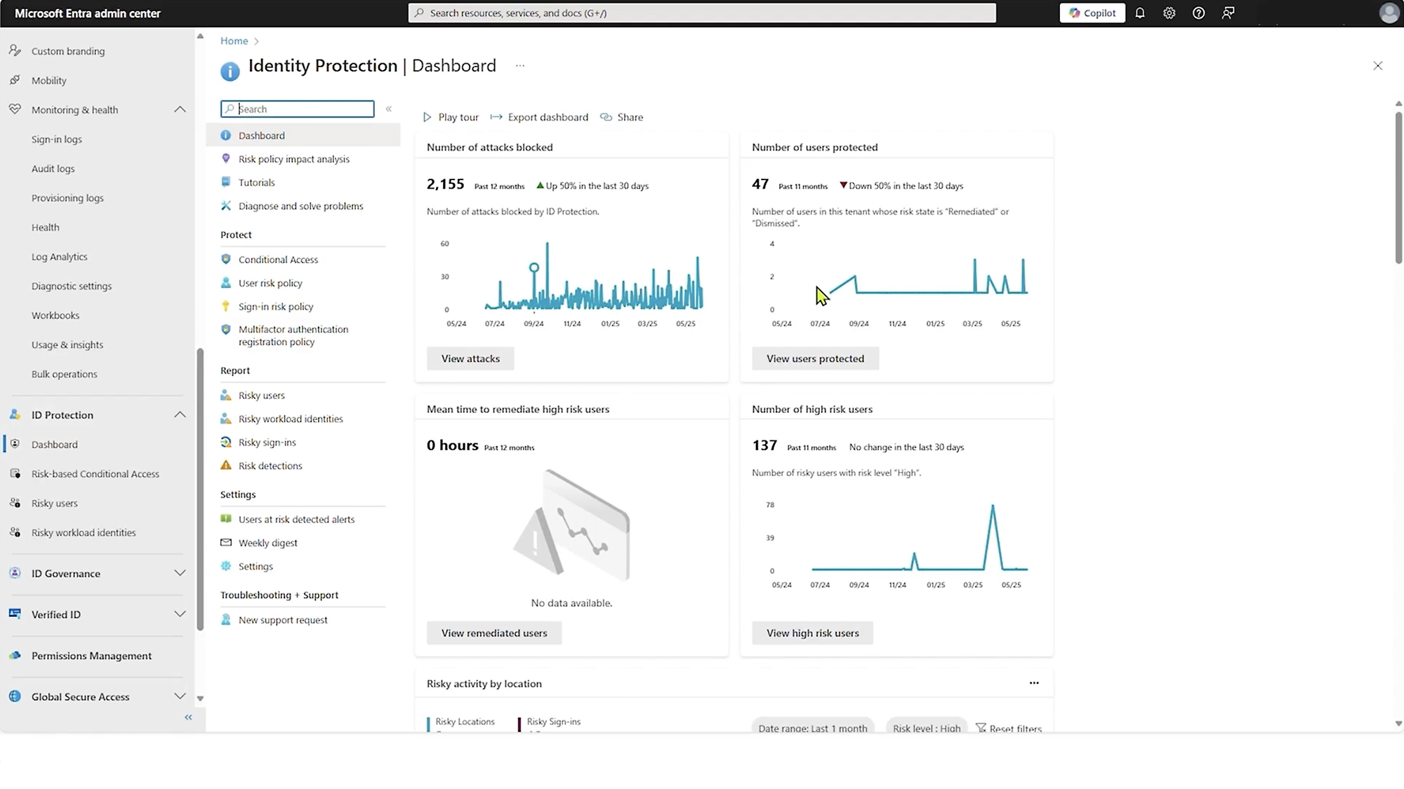Click Share in the dashboard toolbar
Screen dimensions: 1404x789
[622, 117]
